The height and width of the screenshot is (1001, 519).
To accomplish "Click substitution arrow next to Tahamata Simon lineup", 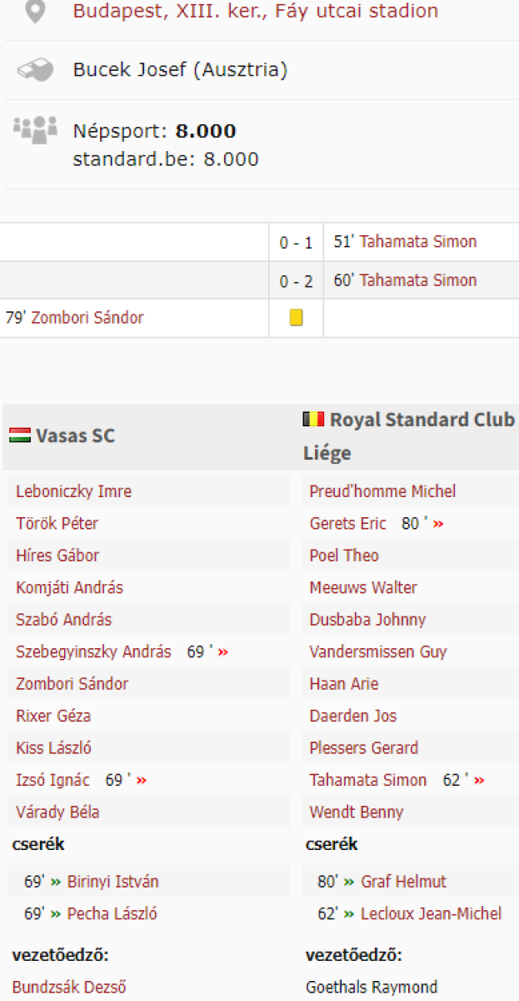I will click(478, 781).
